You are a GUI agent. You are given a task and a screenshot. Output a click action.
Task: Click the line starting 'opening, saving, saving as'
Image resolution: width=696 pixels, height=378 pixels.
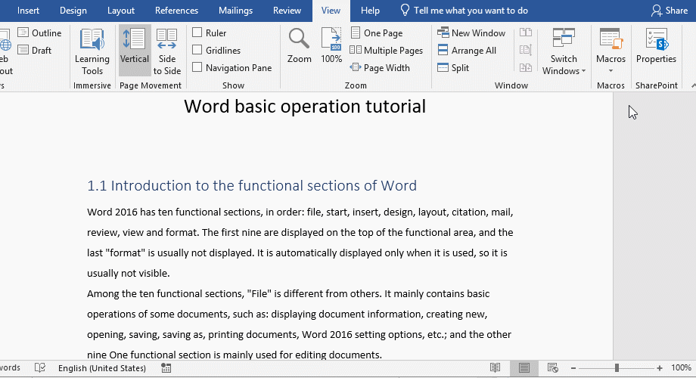[299, 334]
